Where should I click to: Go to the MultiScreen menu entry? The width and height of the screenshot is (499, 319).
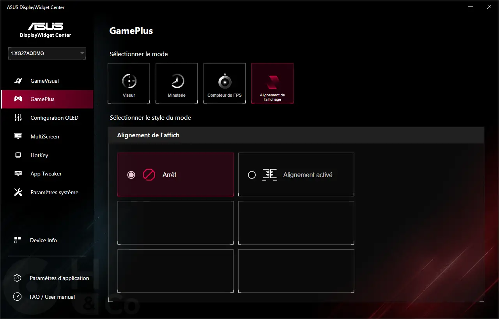coord(47,136)
